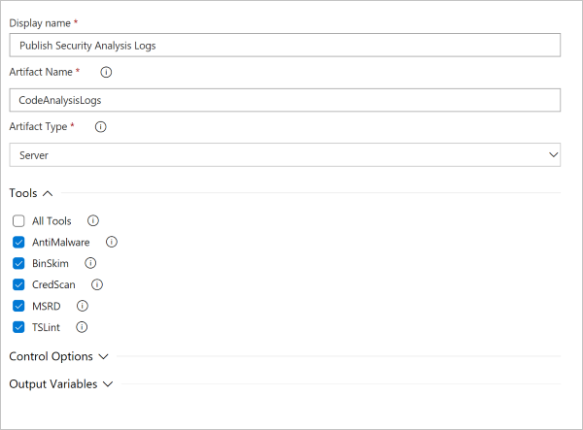Screen dimensions: 583x430
Task: Open the AntiMalware info tooltip icon
Action: [x=111, y=242]
